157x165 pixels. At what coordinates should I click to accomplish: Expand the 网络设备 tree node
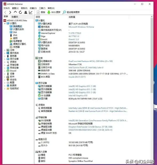[x=5, y=68]
